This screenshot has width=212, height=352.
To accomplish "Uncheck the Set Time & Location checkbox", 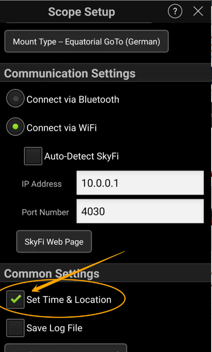I will 15,300.
